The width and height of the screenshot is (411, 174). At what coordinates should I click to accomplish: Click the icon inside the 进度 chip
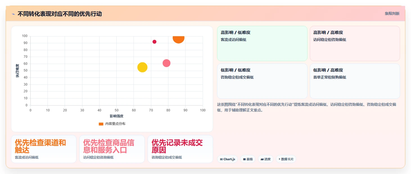pos(262,159)
